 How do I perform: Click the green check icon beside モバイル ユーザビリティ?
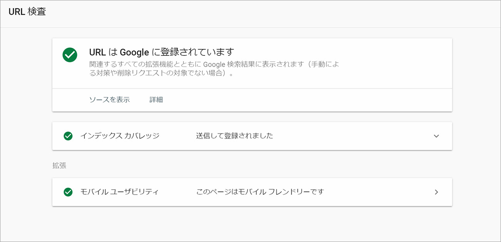point(68,192)
